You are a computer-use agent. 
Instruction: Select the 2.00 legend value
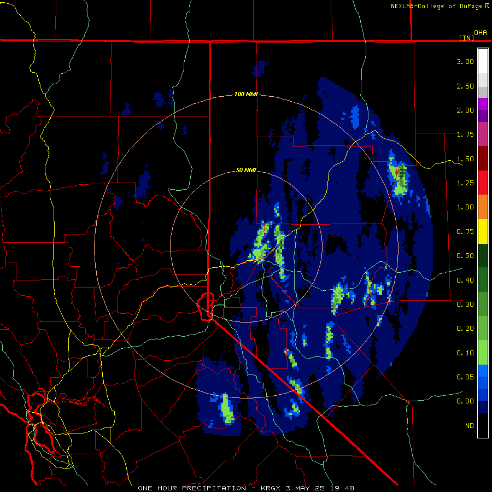click(x=465, y=110)
